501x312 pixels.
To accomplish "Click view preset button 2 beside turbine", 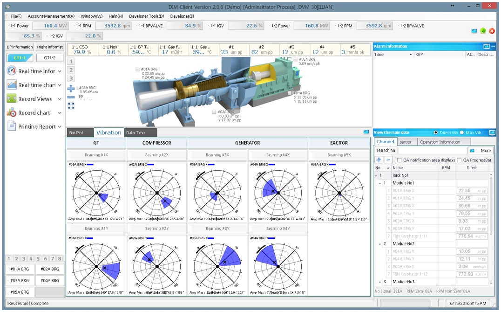I will point(71,70).
